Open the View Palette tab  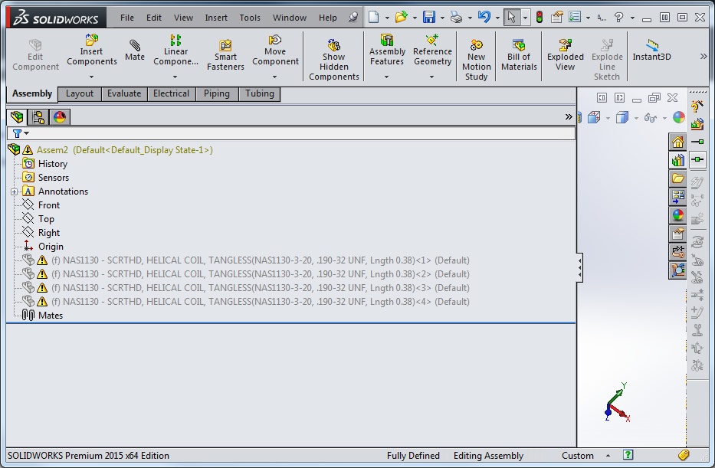tap(677, 197)
